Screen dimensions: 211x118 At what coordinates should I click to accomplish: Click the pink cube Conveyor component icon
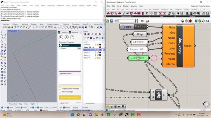[112, 13]
